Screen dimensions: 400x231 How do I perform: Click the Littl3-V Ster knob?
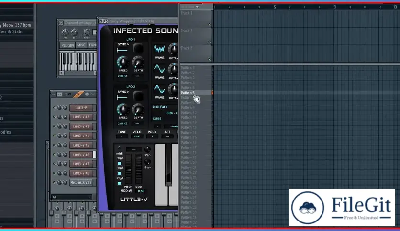point(147,162)
